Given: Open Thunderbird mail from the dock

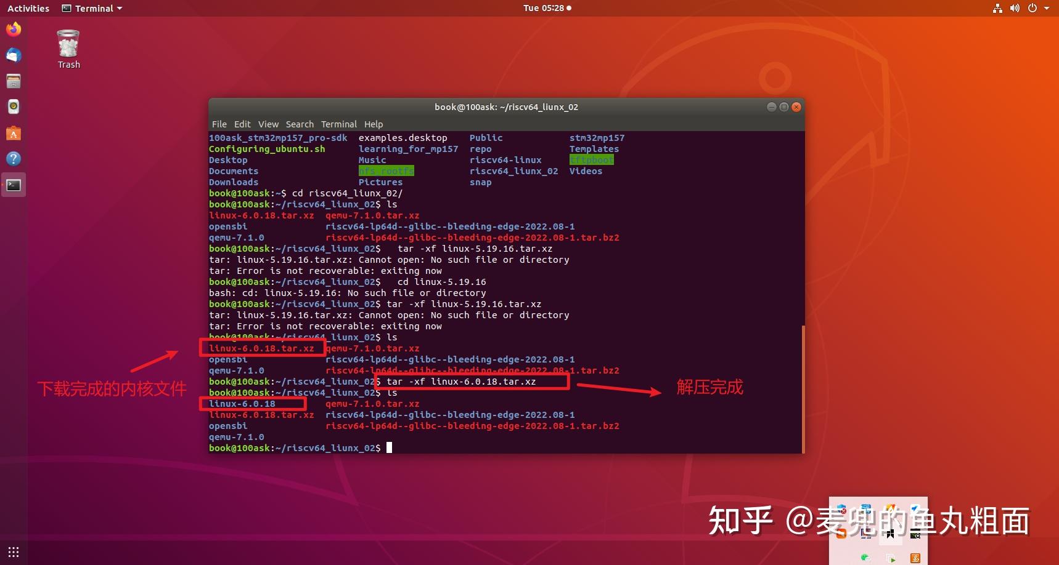Looking at the screenshot, I should point(13,55).
